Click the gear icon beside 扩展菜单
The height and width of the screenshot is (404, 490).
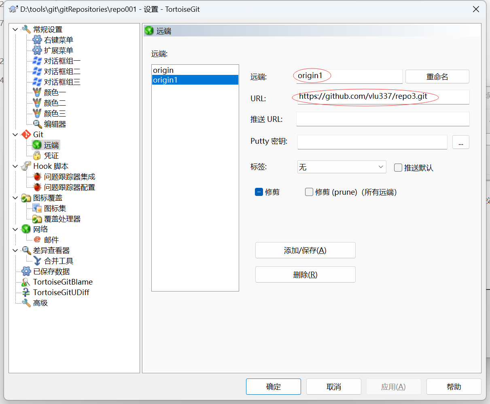(x=37, y=50)
